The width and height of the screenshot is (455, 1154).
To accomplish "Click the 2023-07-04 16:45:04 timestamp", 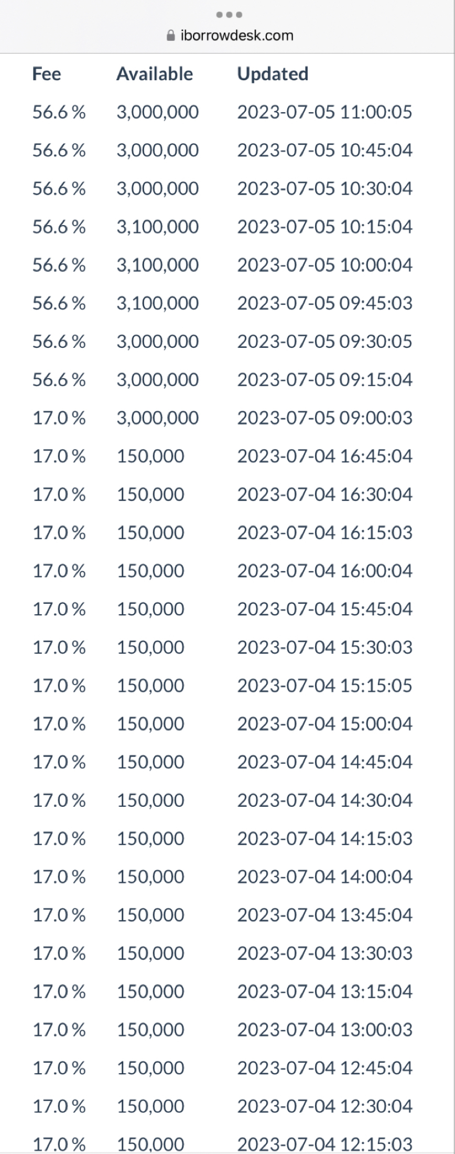I will point(324,456).
